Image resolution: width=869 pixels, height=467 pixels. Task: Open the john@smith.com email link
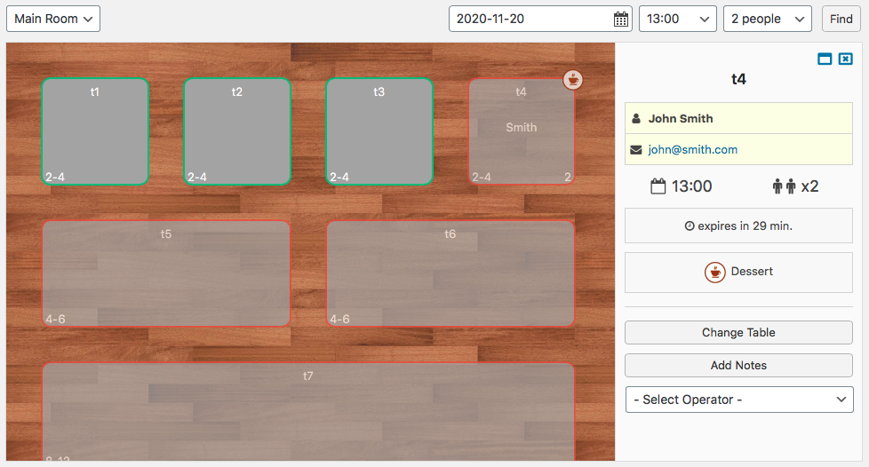pos(693,149)
